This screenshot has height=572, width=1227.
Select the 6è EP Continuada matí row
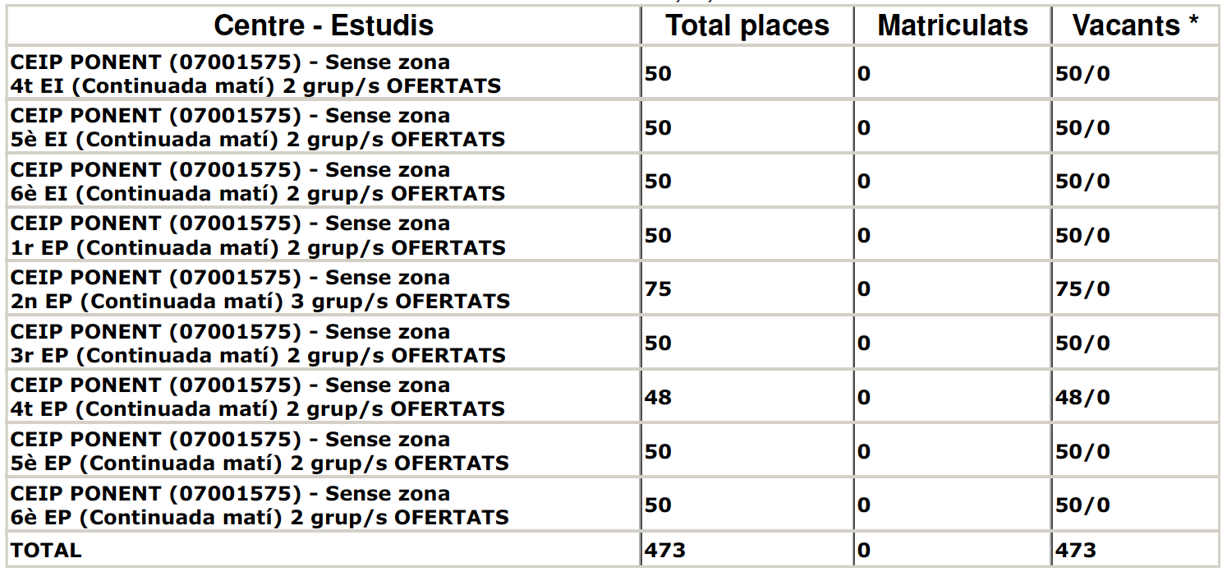[x=613, y=505]
